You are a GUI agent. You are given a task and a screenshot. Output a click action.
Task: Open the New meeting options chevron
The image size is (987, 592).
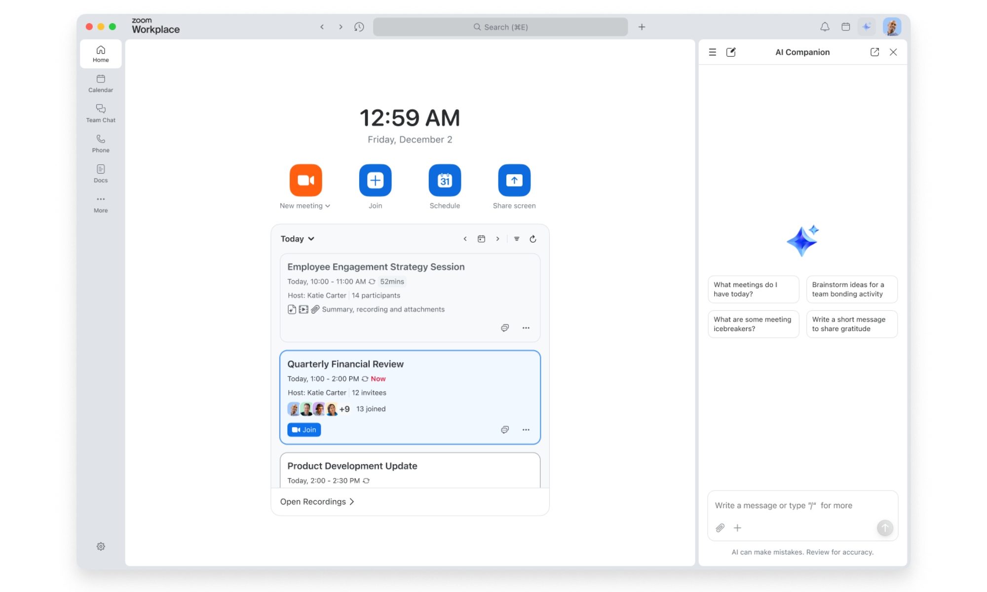pos(328,206)
